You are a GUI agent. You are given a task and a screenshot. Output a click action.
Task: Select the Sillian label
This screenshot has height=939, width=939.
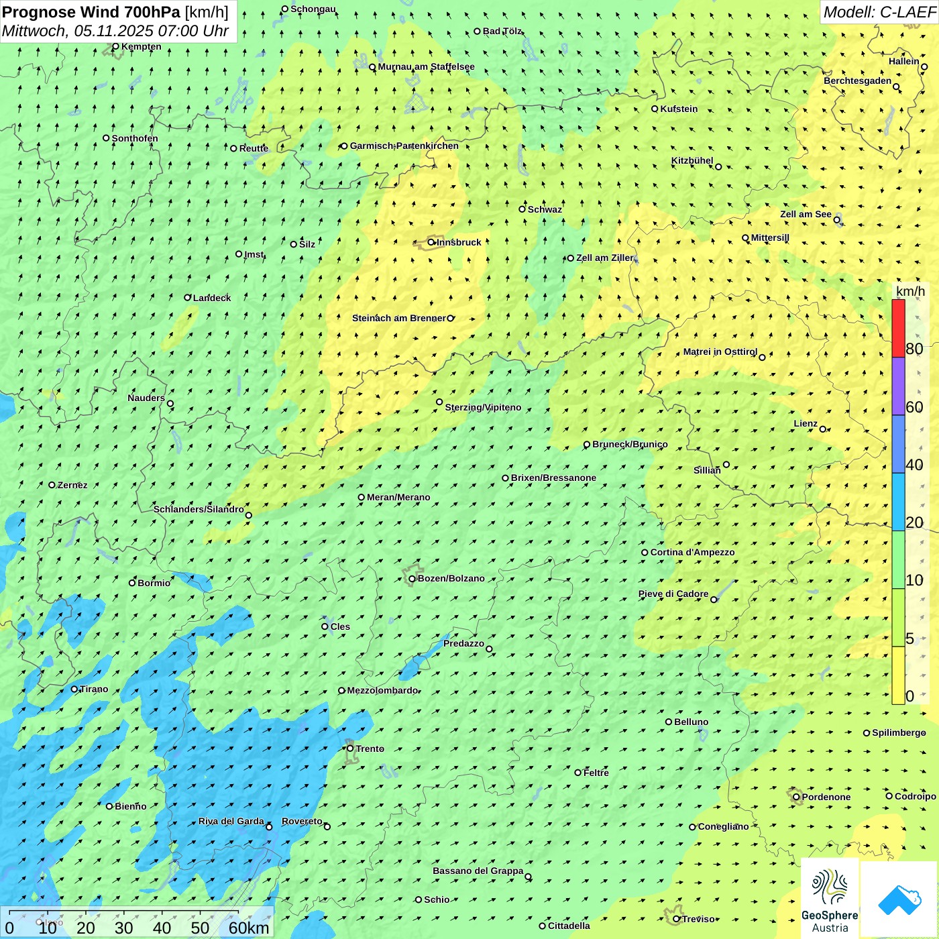pos(707,470)
